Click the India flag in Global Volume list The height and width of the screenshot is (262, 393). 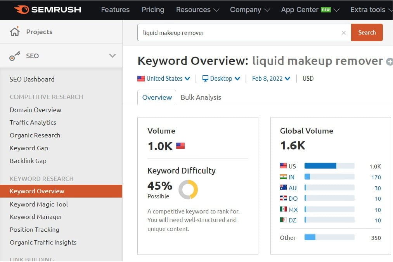point(283,177)
